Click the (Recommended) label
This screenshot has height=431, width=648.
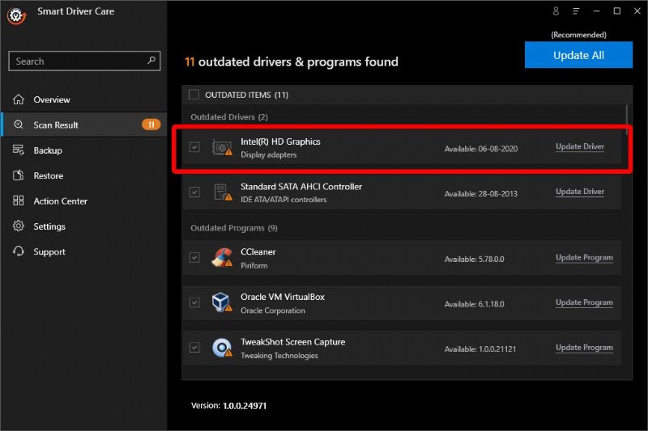(x=578, y=35)
